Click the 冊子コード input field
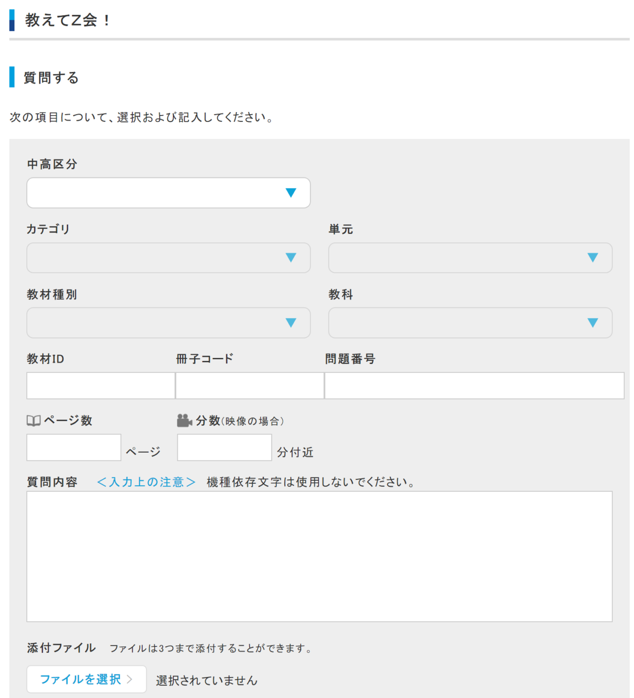 pyautogui.click(x=250, y=386)
